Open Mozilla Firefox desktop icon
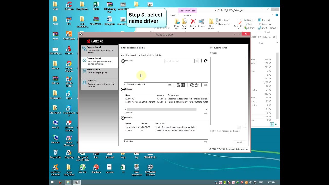Screen dimensions: 329x185 [x=69, y=81]
